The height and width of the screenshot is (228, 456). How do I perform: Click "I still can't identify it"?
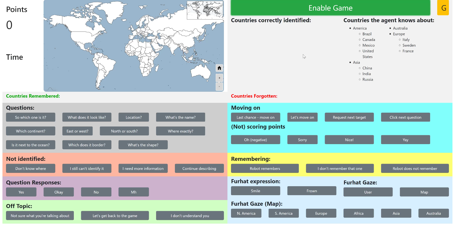point(87,169)
